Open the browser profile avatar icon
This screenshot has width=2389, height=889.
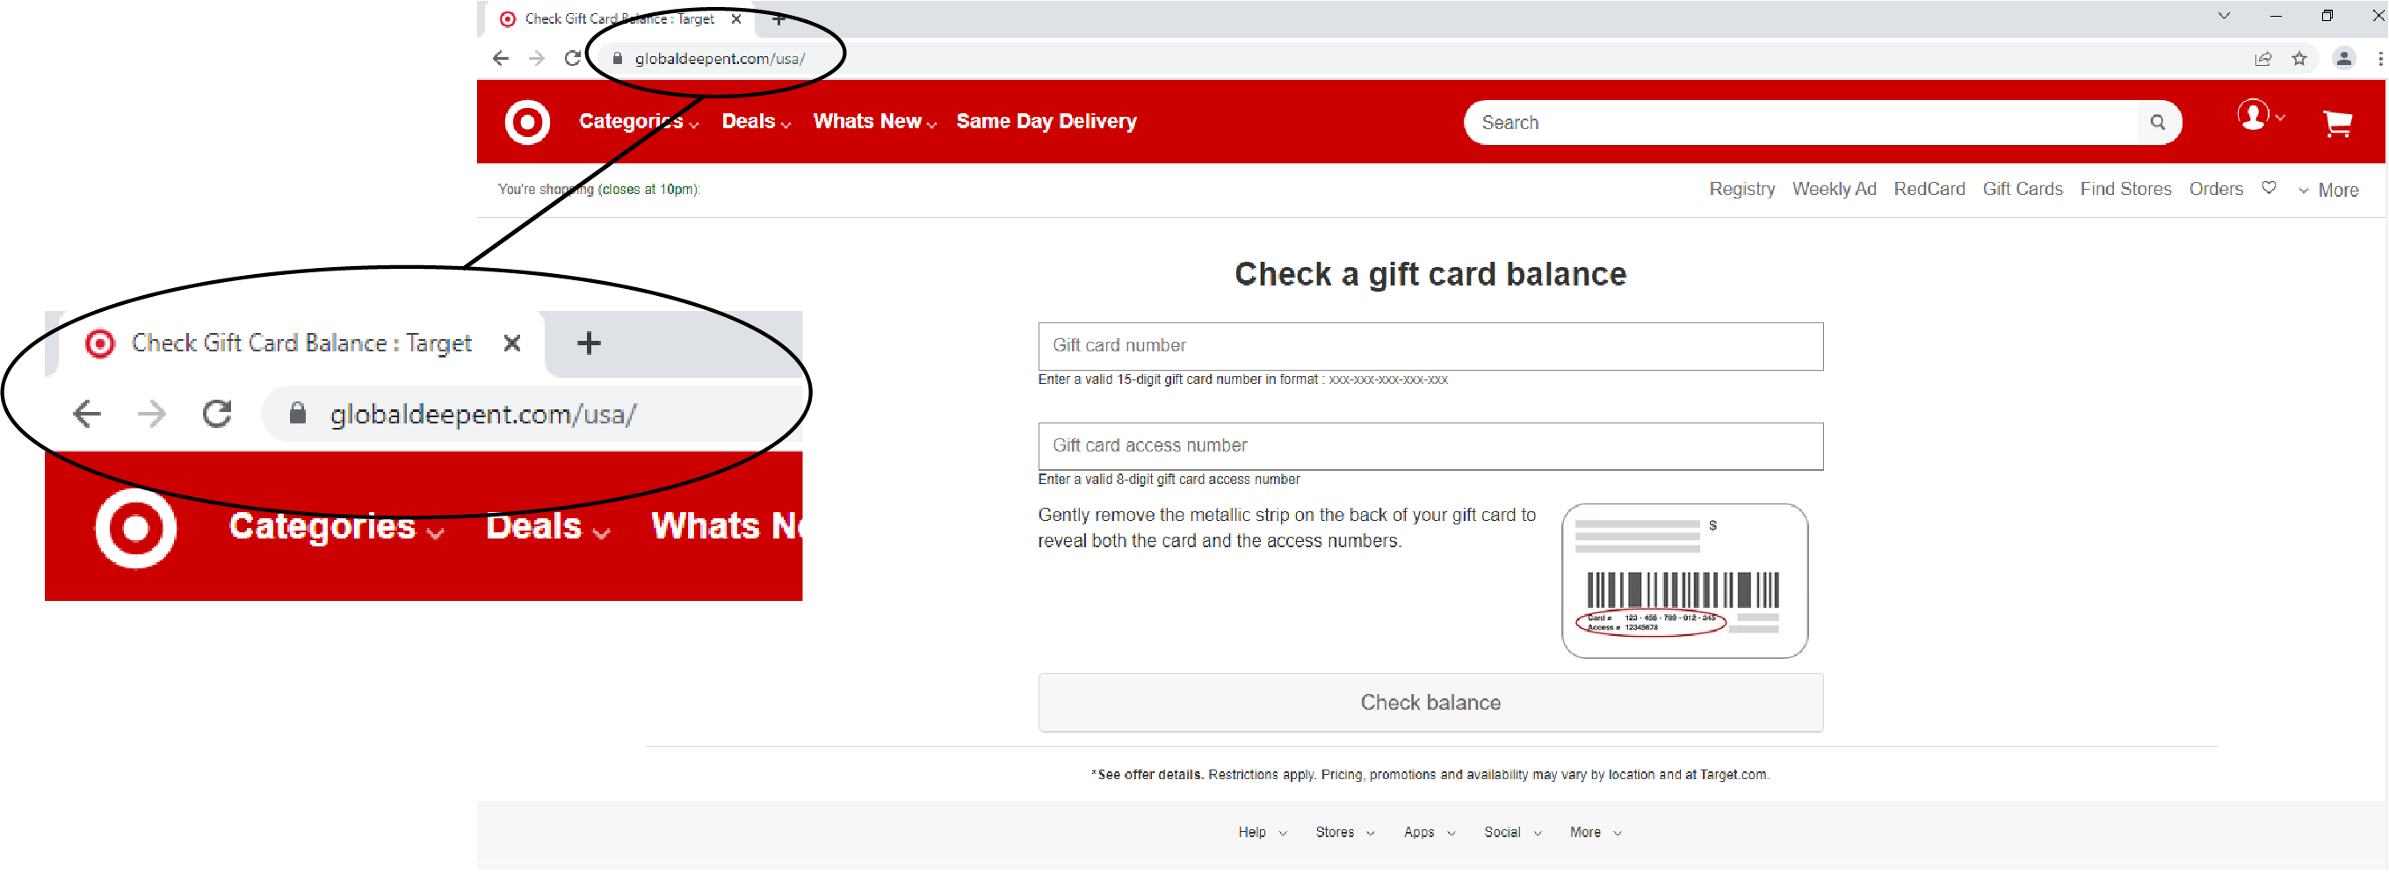click(x=2343, y=58)
